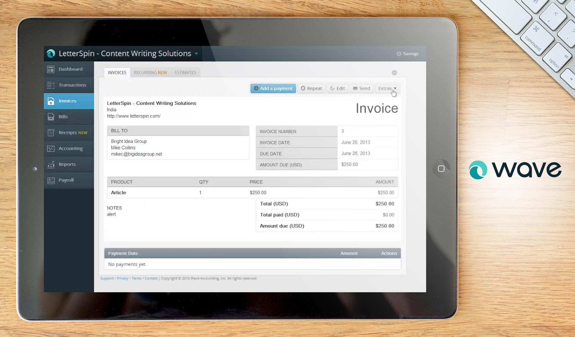Screen dimensions: 575x337
Task: Send the invoice to the client
Action: 361,88
